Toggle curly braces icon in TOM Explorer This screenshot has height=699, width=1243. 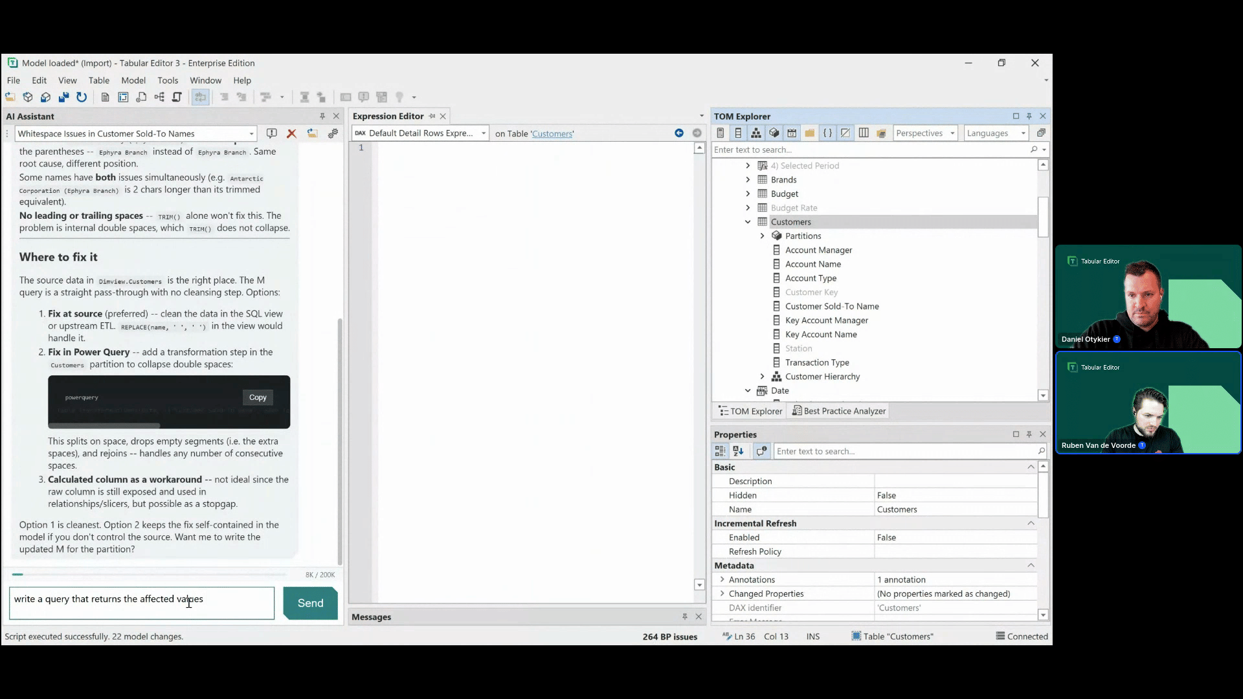827,133
